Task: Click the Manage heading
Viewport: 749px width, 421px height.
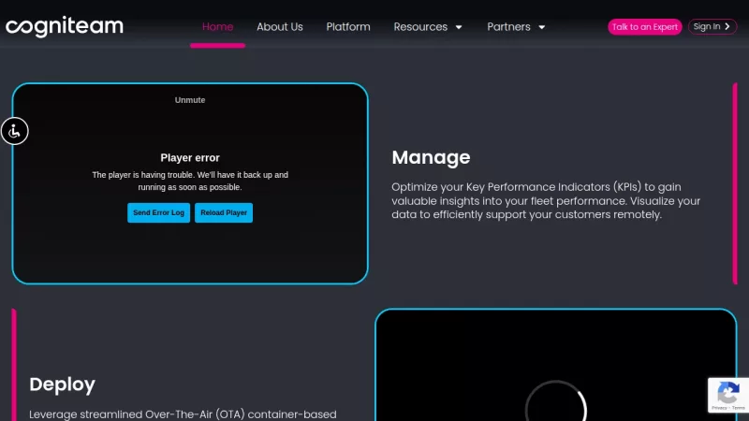Action: pyautogui.click(x=431, y=157)
